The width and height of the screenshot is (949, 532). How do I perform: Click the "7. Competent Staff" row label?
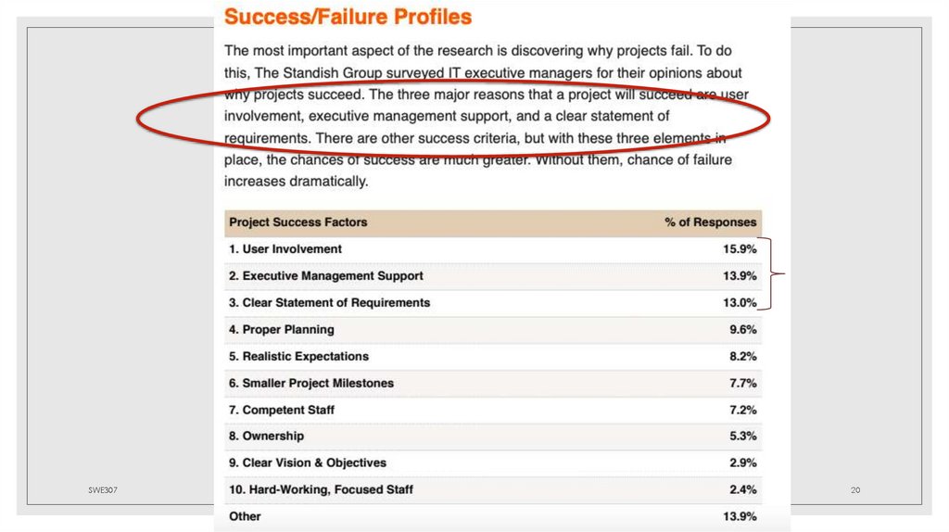click(x=282, y=411)
